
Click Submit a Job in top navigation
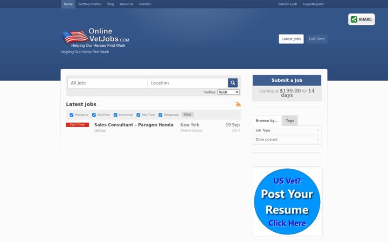pos(287,4)
